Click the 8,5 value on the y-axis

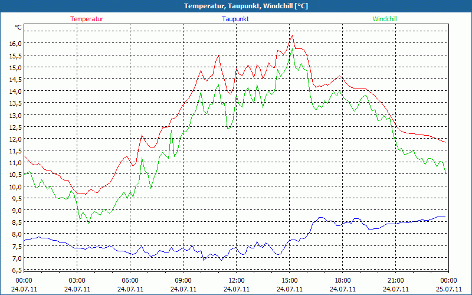17,222
